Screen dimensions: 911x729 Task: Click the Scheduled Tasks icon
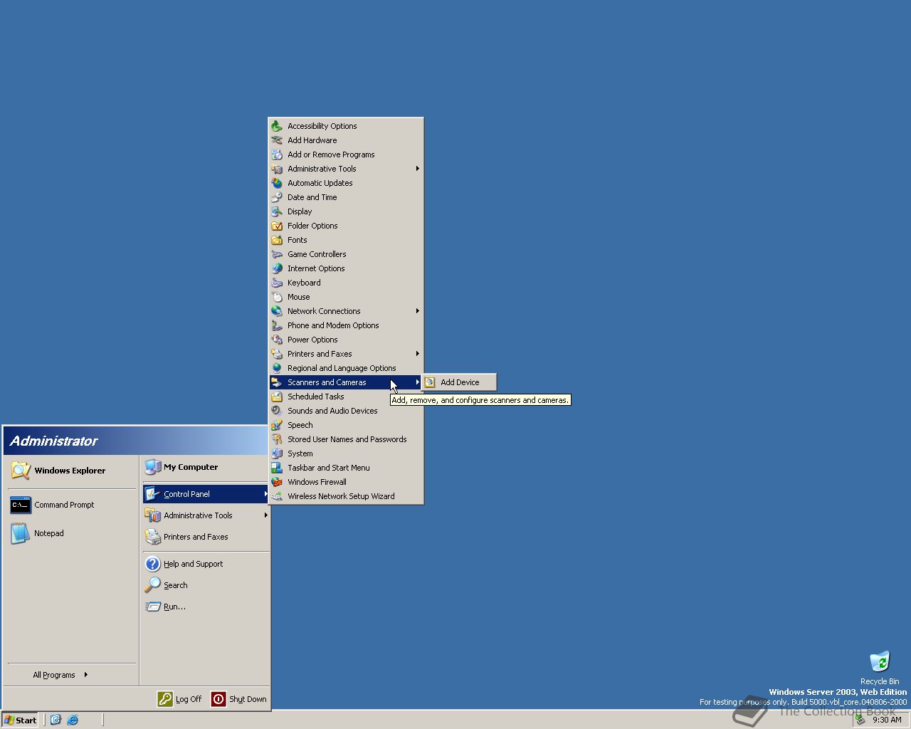(x=277, y=397)
